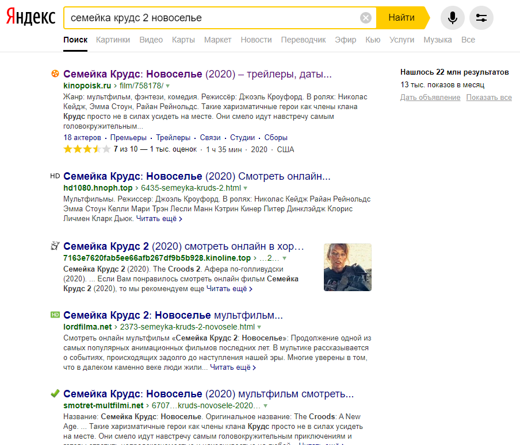
Task: Open the Эфир tab
Action: coord(346,40)
